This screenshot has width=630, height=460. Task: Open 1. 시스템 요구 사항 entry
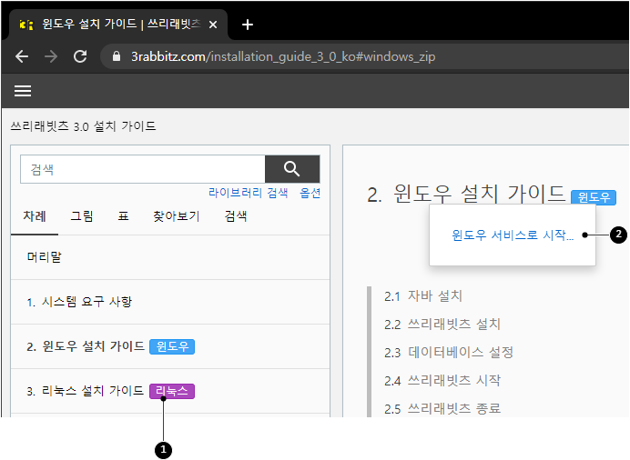click(x=170, y=302)
